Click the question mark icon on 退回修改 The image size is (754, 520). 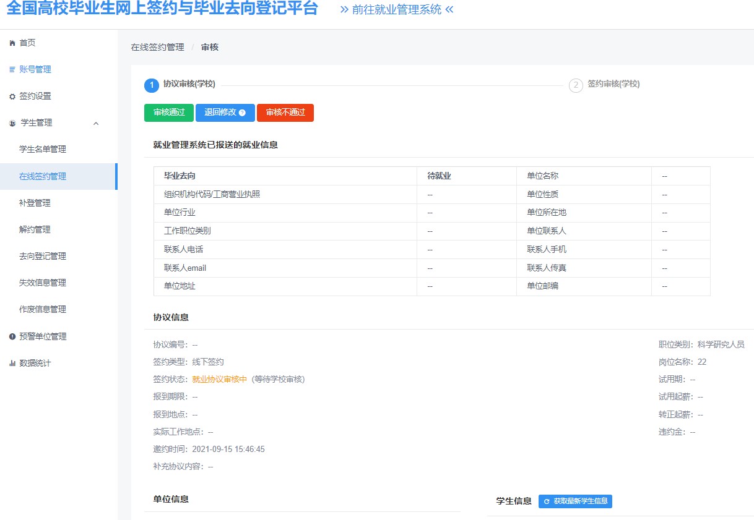[242, 113]
